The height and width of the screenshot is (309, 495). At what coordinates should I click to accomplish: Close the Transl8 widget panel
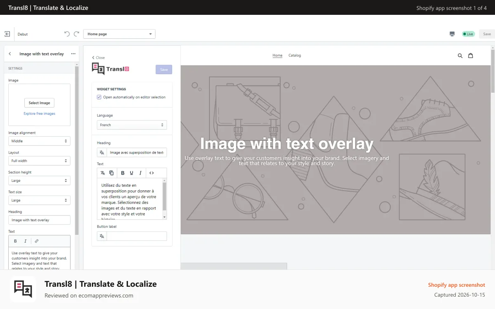pyautogui.click(x=99, y=58)
